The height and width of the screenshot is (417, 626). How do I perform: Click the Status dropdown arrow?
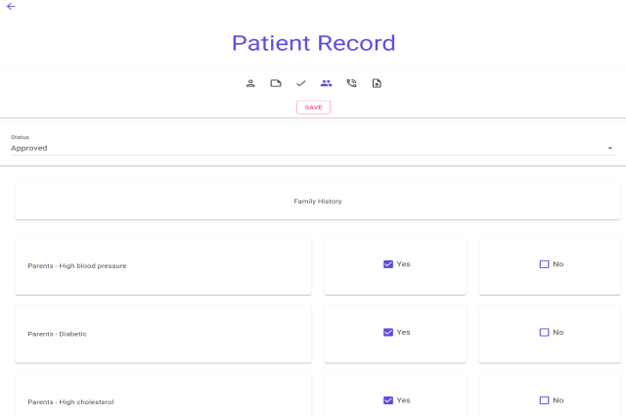[x=609, y=149]
